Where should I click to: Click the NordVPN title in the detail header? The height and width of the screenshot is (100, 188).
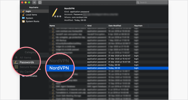69,8
